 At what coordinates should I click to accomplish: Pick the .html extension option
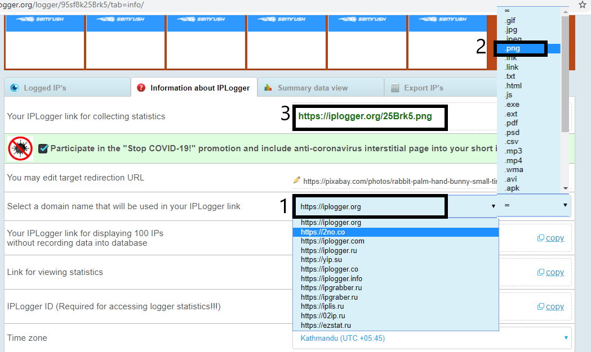point(529,85)
